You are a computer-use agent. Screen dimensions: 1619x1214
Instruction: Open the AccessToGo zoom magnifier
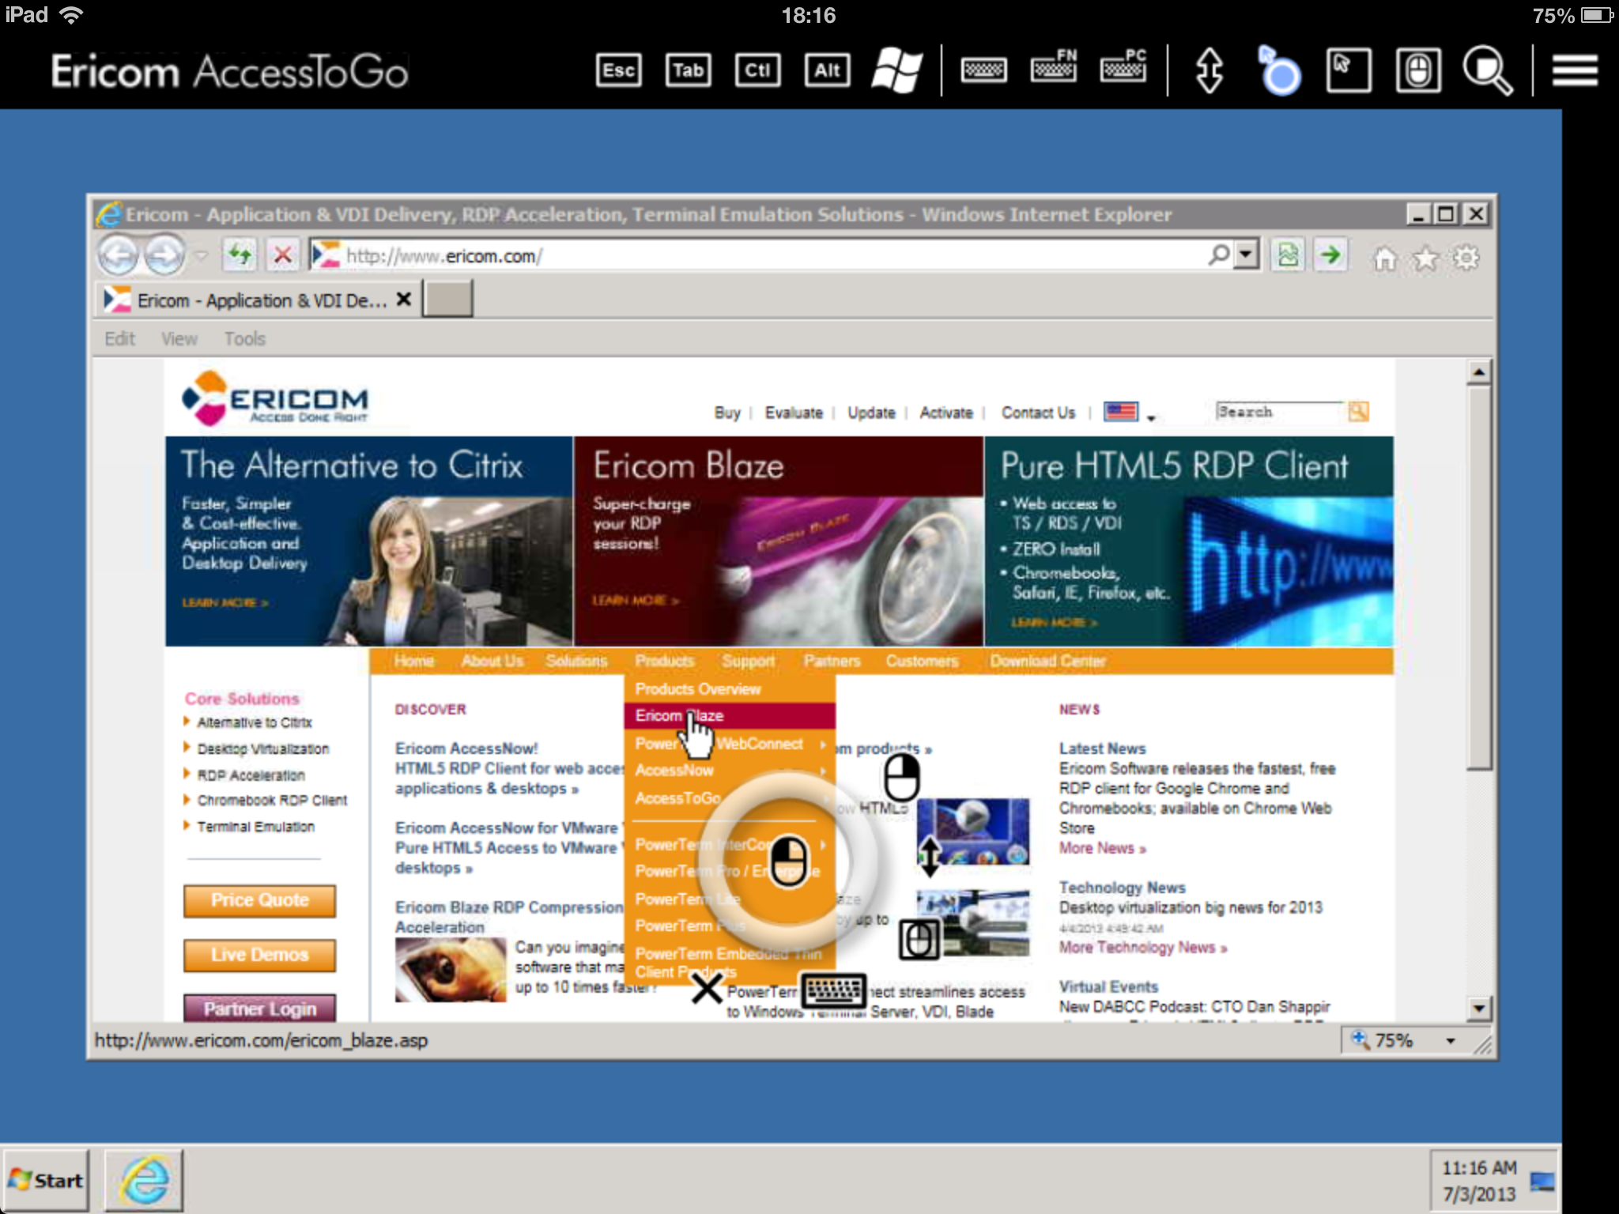tap(1487, 70)
